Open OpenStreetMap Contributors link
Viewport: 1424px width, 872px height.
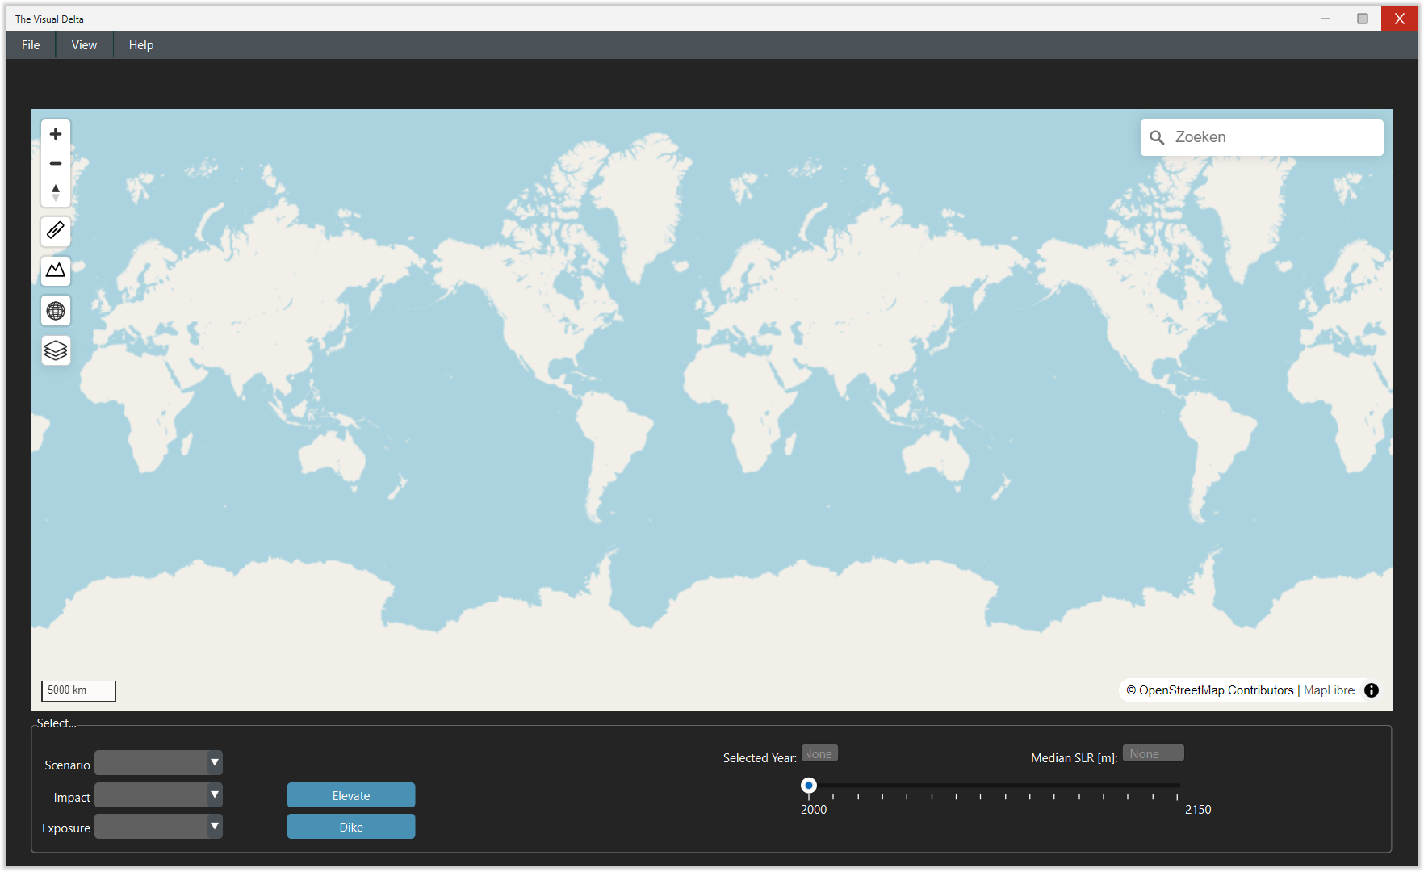(x=1210, y=690)
